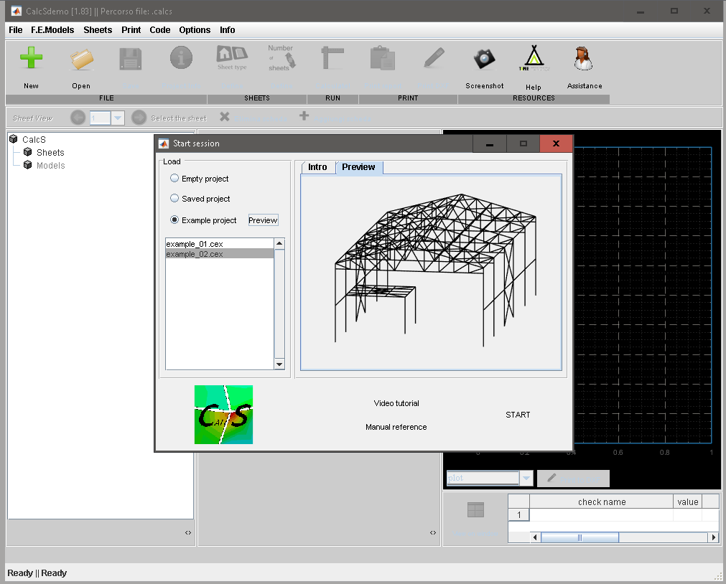This screenshot has width=726, height=584.
Task: Click the X delete icon in Sheet View bar
Action: coord(225,117)
